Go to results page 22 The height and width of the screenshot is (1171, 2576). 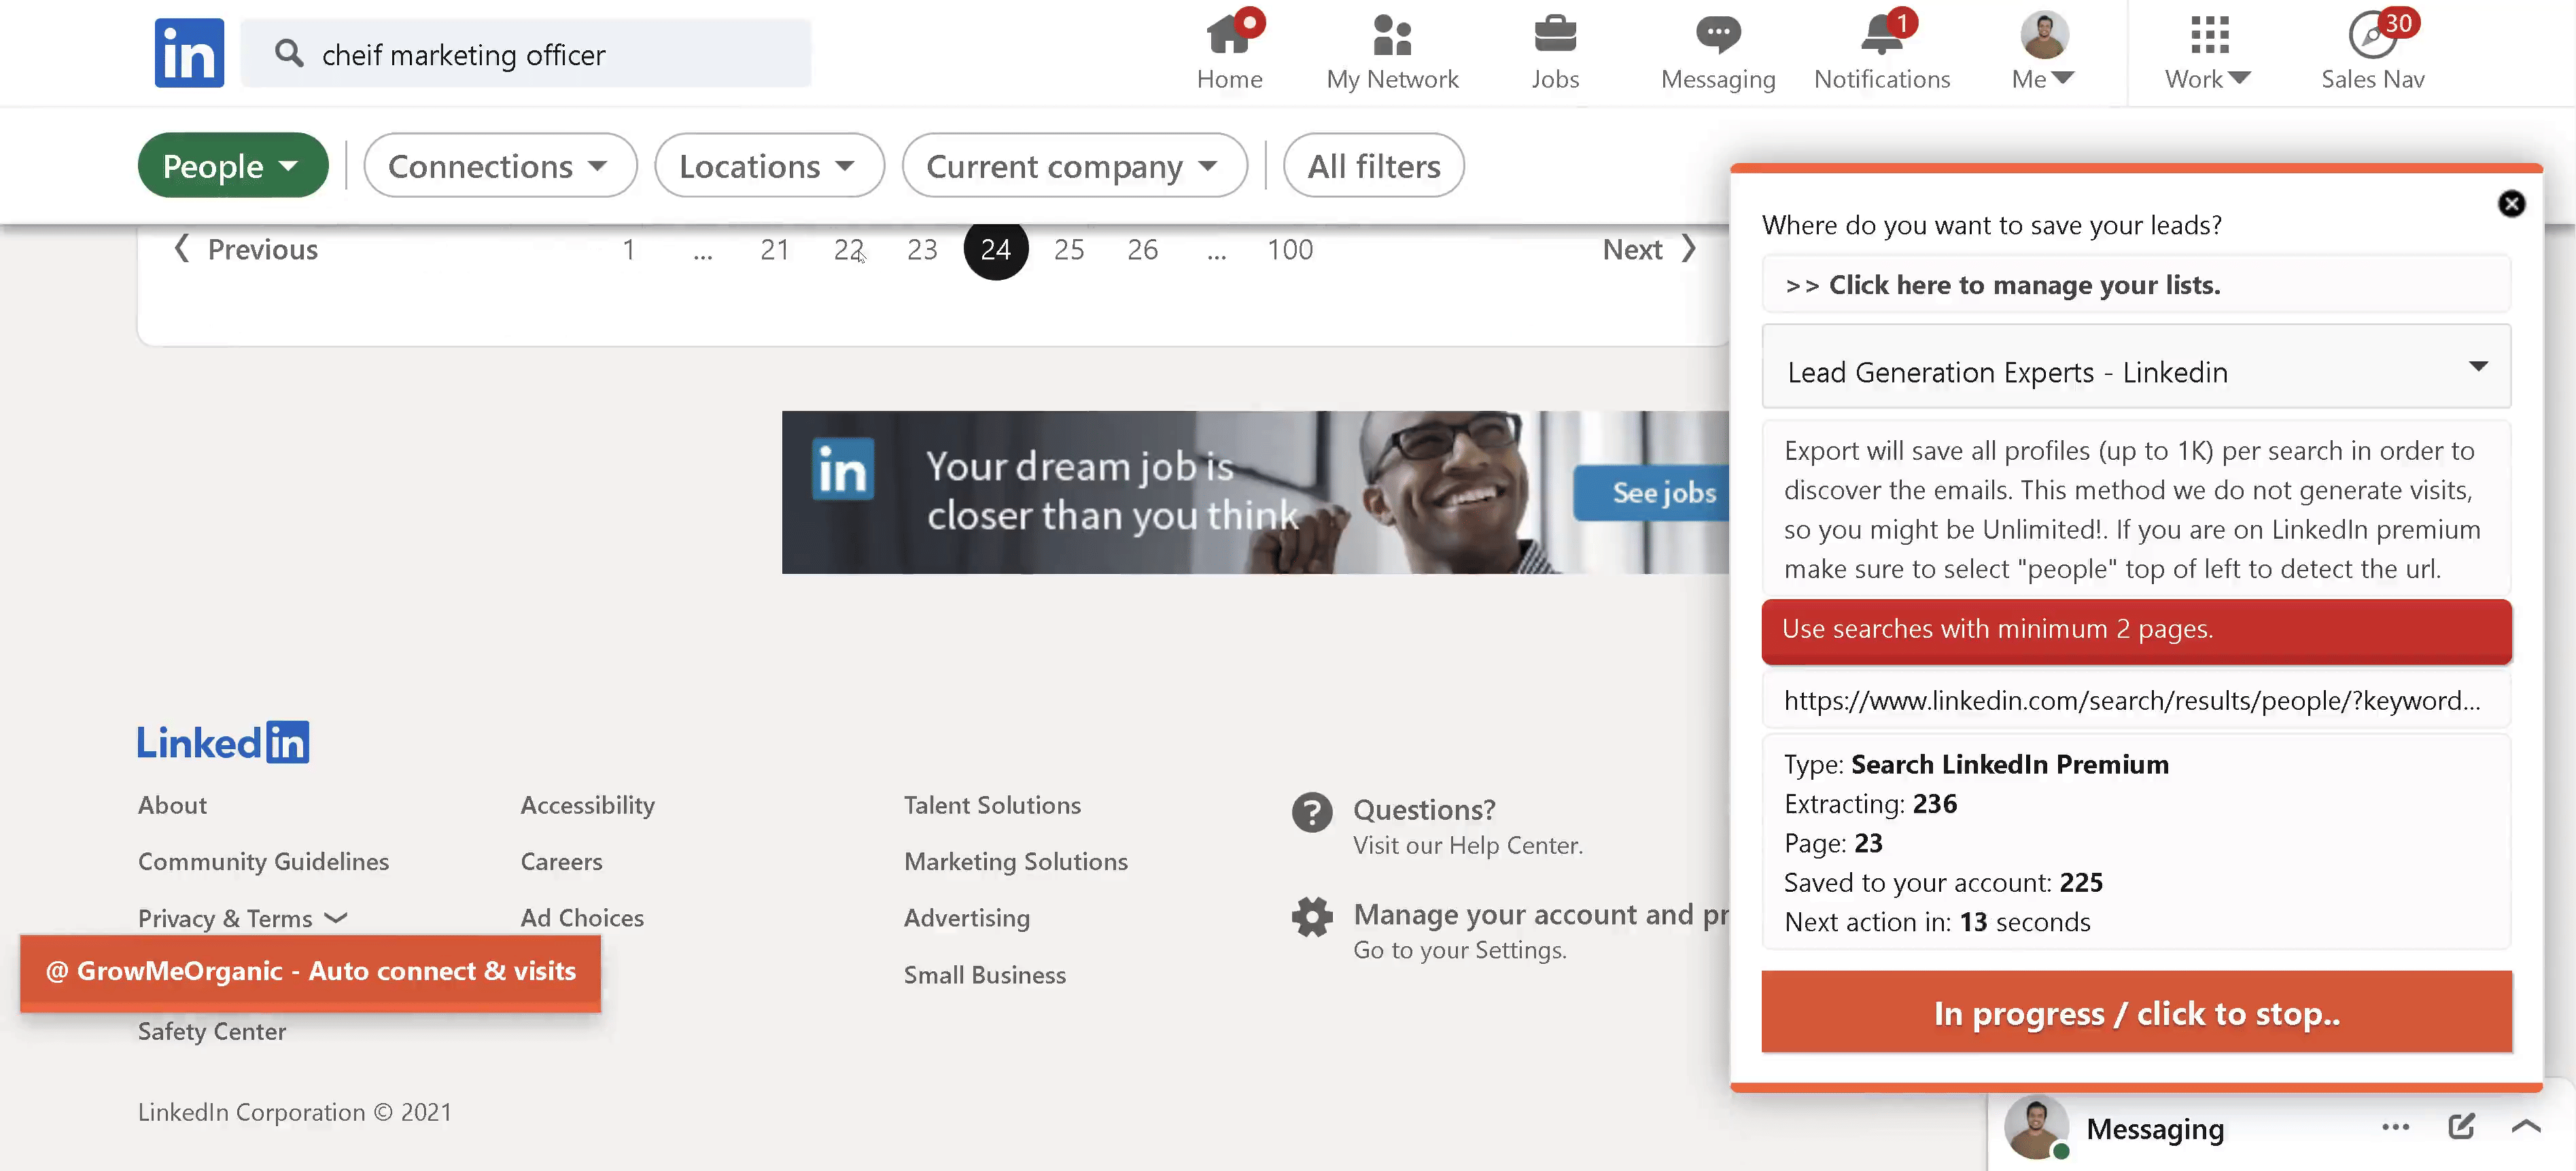[848, 250]
